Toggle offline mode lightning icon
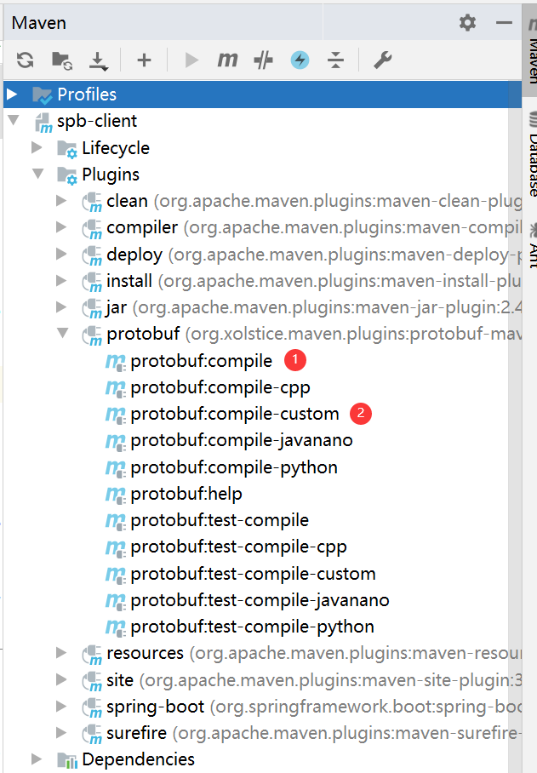This screenshot has height=773, width=537. coord(300,60)
